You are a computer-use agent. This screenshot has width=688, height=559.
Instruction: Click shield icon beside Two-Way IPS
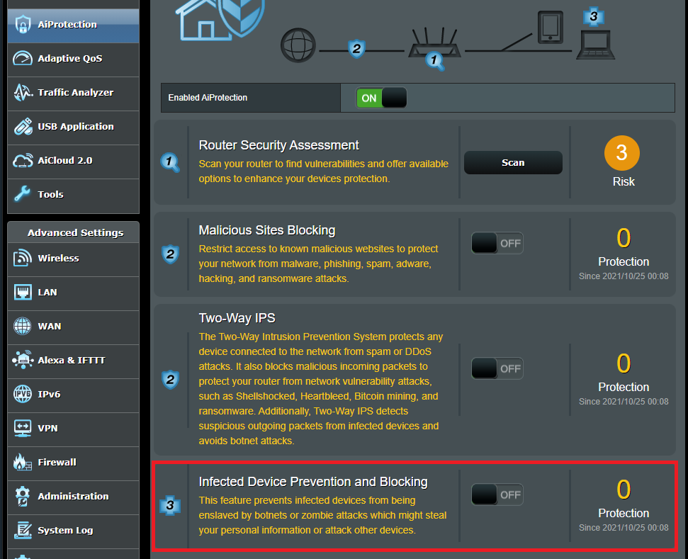point(170,380)
